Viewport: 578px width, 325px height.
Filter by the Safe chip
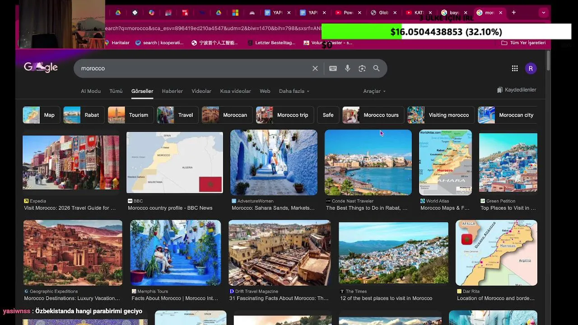pos(328,115)
